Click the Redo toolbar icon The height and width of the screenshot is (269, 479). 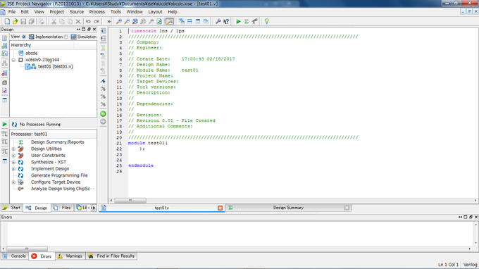(97, 21)
